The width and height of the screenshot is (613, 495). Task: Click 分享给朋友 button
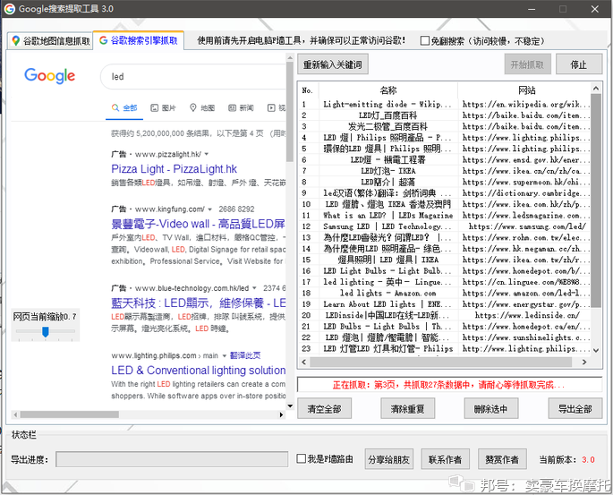click(x=388, y=459)
